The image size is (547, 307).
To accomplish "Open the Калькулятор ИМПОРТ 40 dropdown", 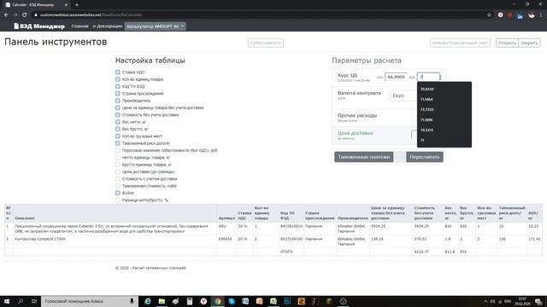I will click(156, 26).
